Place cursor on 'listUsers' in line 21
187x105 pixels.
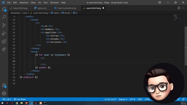coord(60,55)
